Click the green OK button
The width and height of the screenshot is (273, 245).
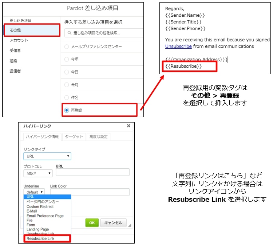[x=92, y=223]
